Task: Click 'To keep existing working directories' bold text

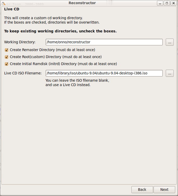Action: [x=41, y=31]
